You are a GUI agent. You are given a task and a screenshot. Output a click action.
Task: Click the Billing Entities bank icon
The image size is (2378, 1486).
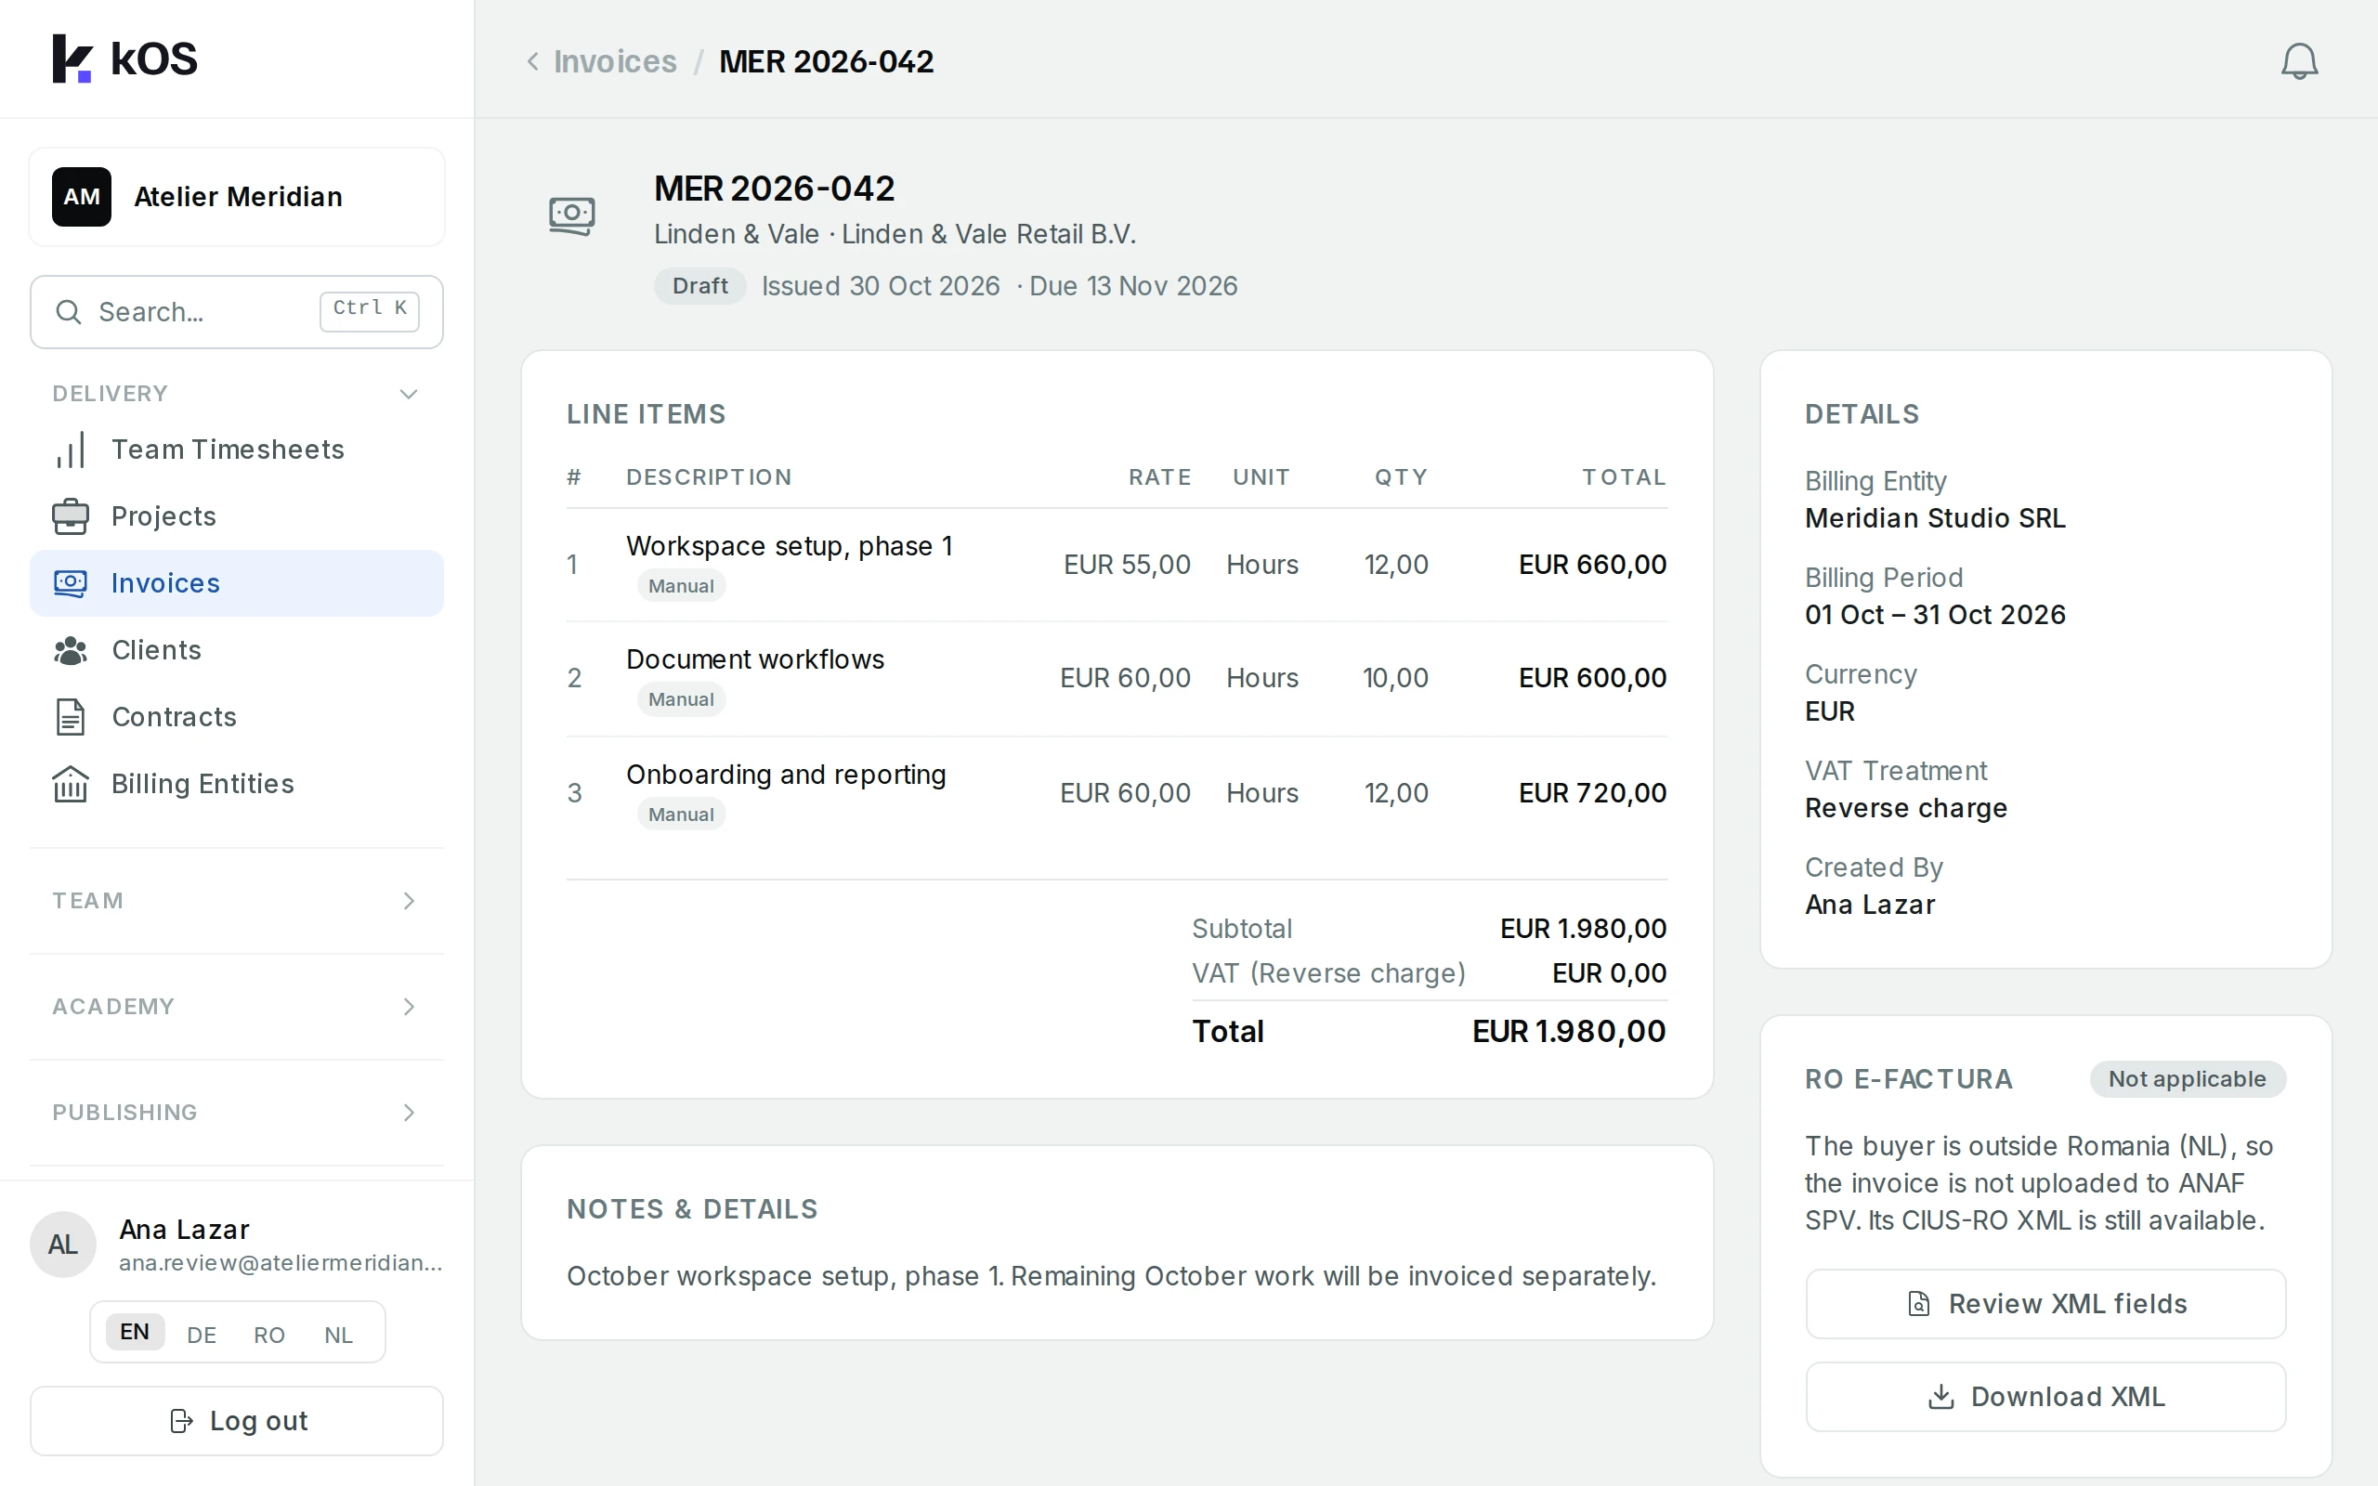click(x=71, y=783)
